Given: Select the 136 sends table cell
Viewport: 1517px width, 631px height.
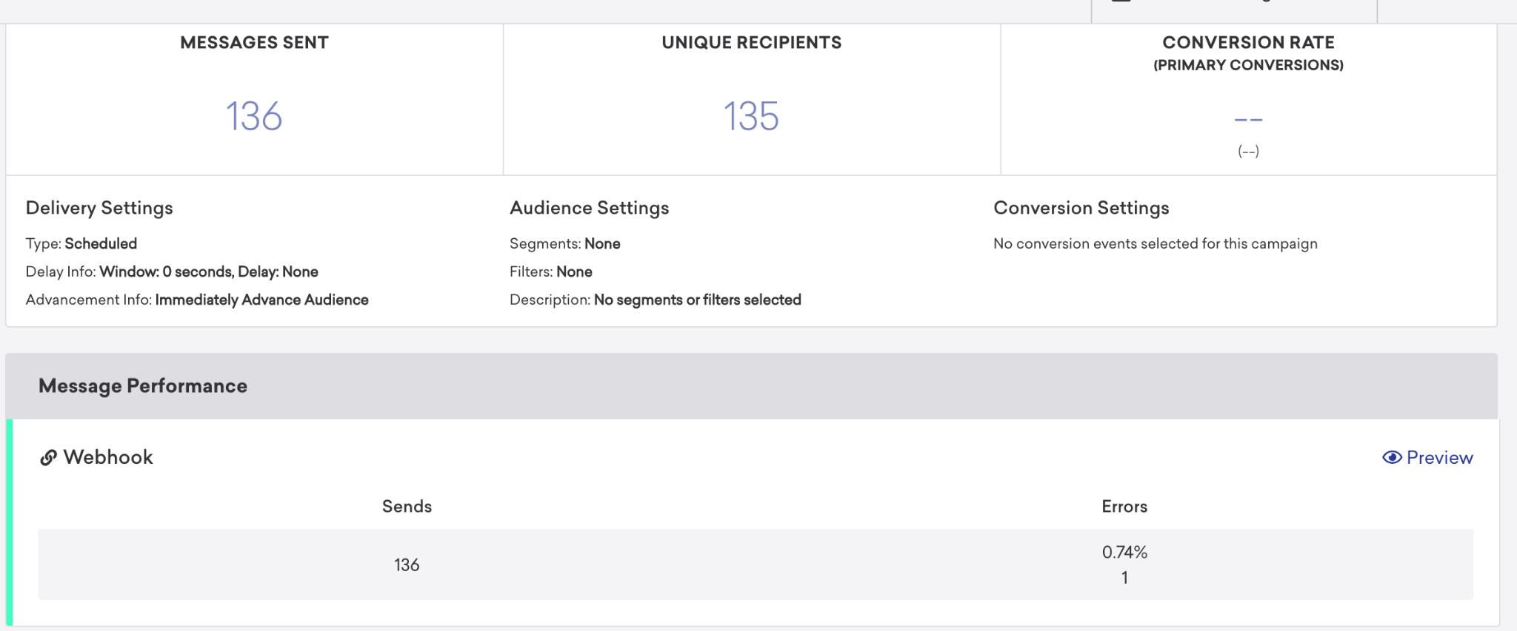Looking at the screenshot, I should [407, 565].
